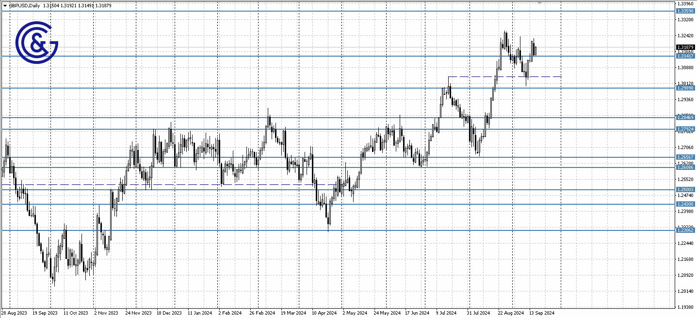Screen dimensions: 697x318
Task: Click the 13 Sep 2024 date label
Action: click(x=542, y=313)
